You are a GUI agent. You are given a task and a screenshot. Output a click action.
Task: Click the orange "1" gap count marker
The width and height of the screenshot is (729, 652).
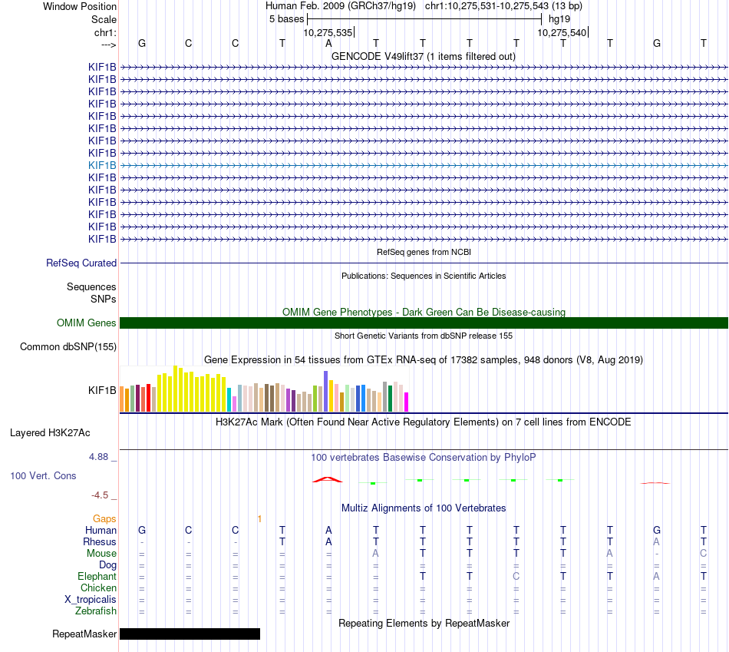pos(259,519)
